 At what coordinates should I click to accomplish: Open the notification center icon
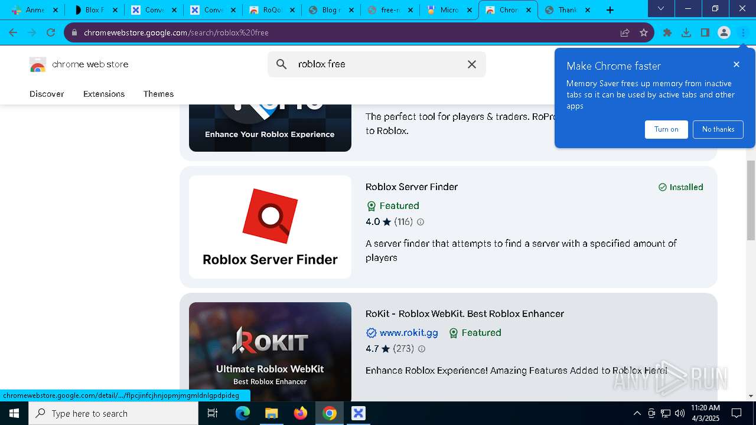(x=737, y=413)
